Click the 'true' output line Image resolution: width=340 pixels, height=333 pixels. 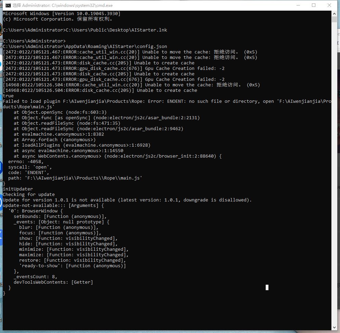pos(8,96)
